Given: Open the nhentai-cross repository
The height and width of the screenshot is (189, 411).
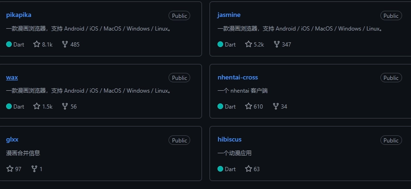Looking at the screenshot, I should pos(238,77).
